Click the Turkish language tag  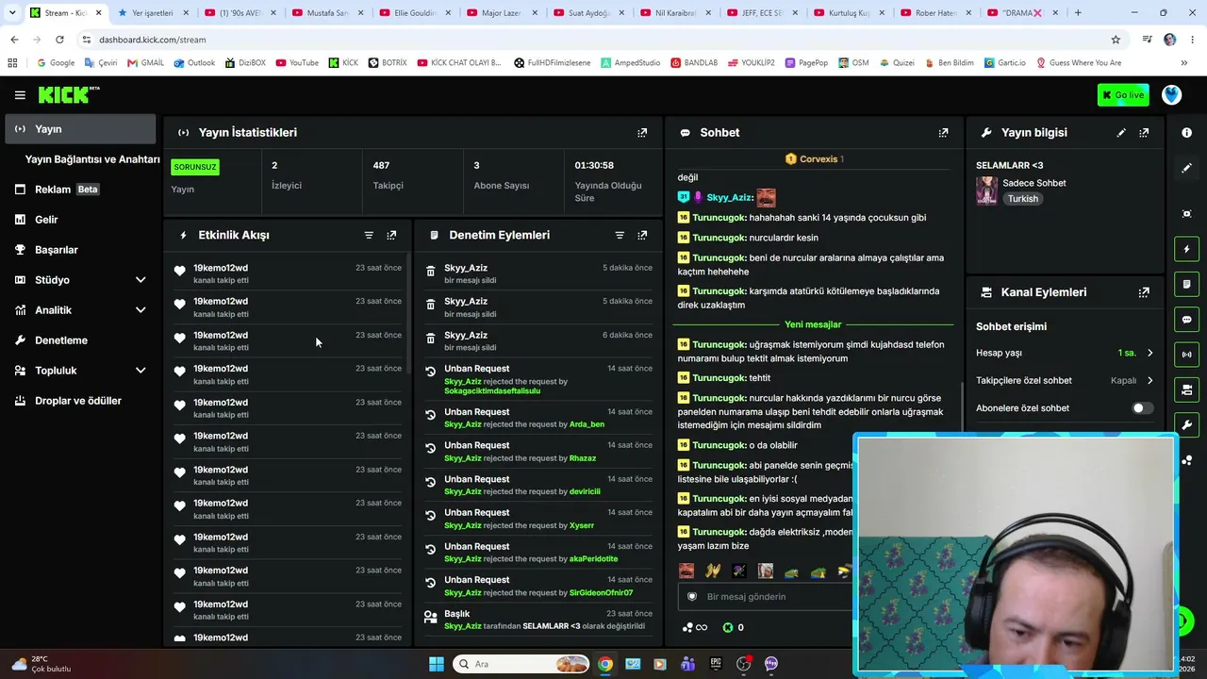tap(1022, 199)
